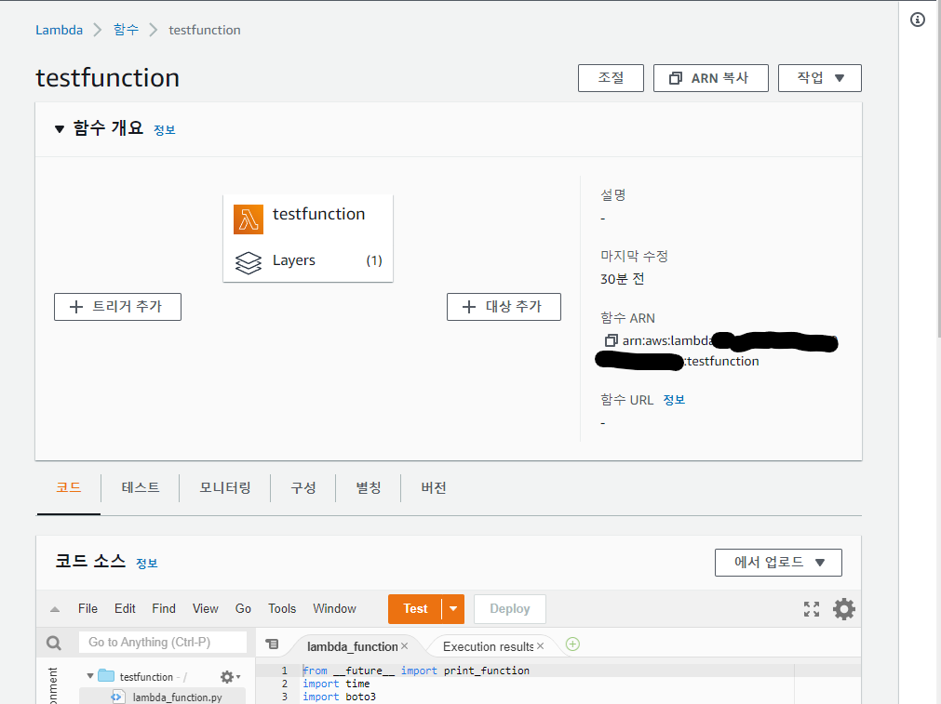Click code line 3 import boto3

tap(339, 697)
